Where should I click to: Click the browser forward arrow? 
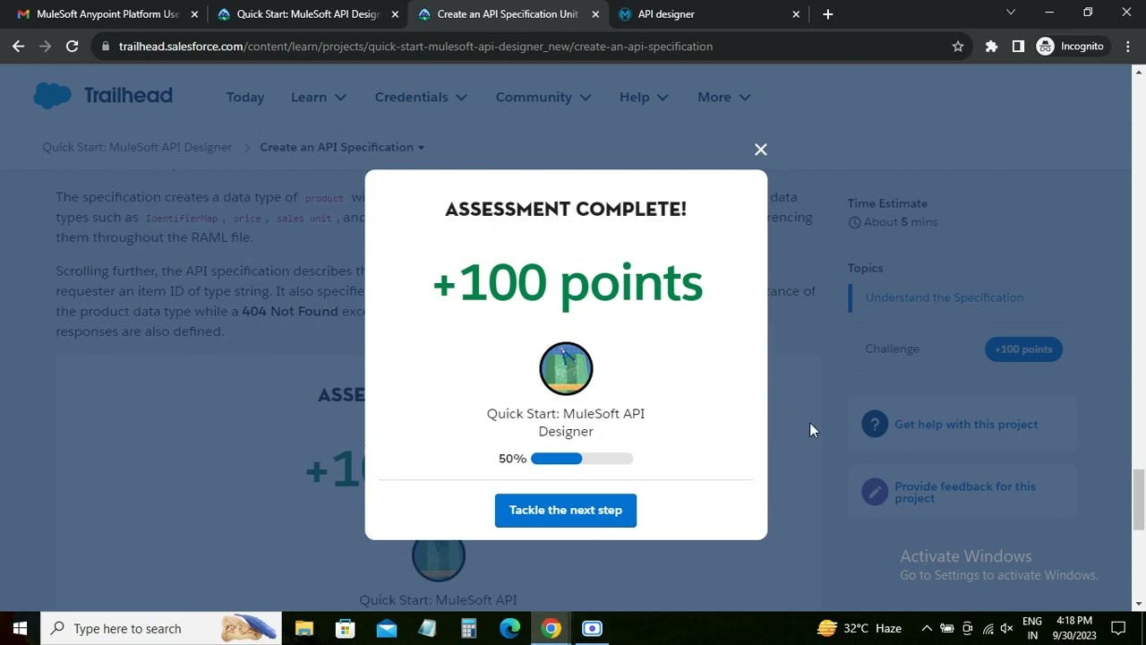point(46,47)
